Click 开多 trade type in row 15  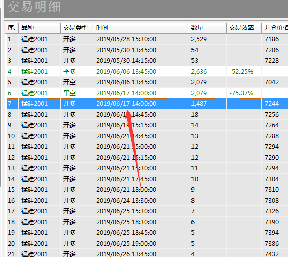pyautogui.click(x=69, y=189)
